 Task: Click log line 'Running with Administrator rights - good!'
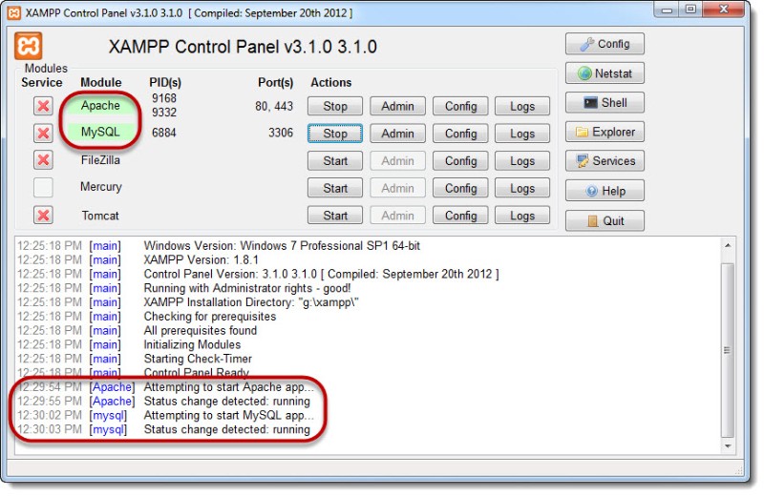tap(247, 288)
